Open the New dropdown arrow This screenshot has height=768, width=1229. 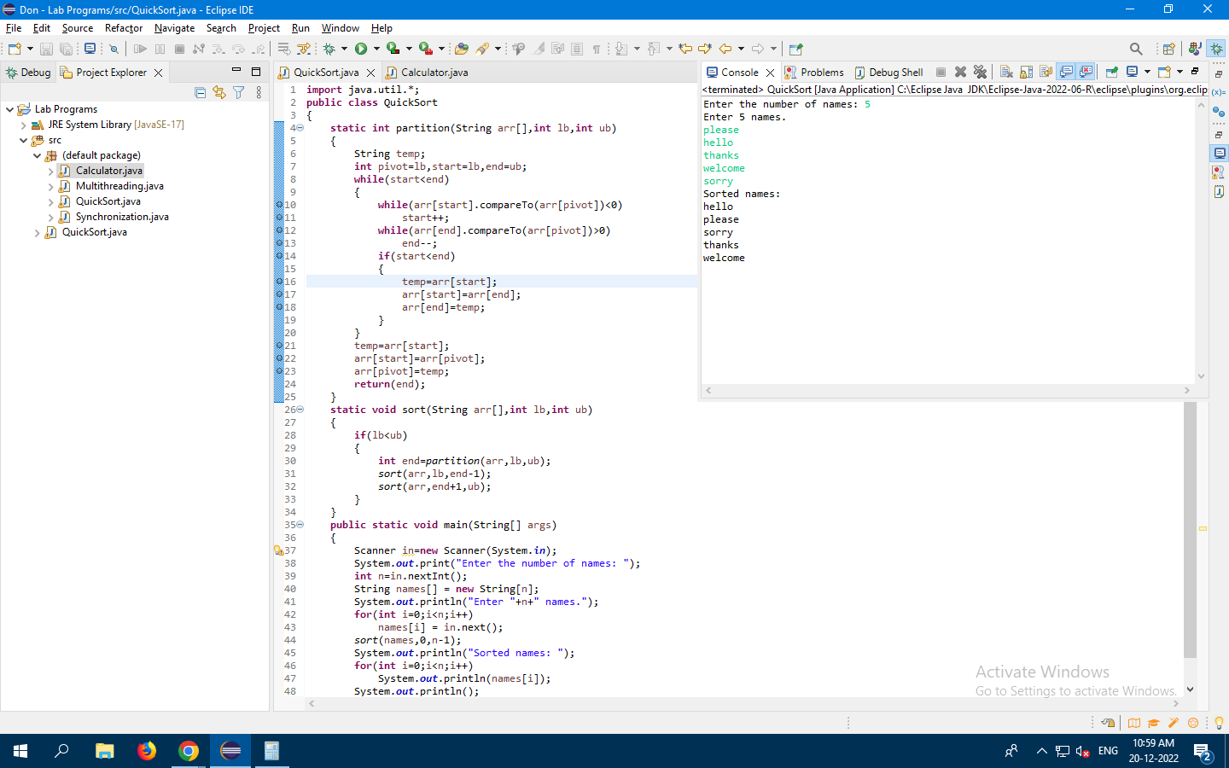point(30,49)
